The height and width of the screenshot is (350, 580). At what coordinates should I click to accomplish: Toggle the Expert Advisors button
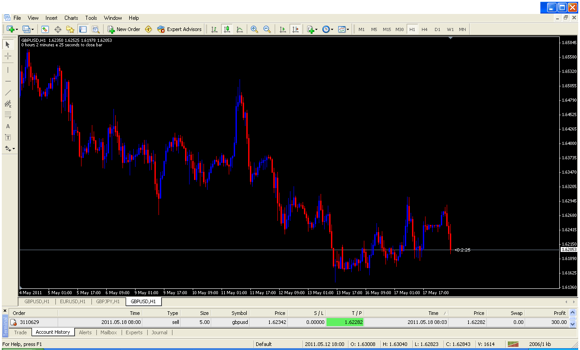[x=179, y=29]
